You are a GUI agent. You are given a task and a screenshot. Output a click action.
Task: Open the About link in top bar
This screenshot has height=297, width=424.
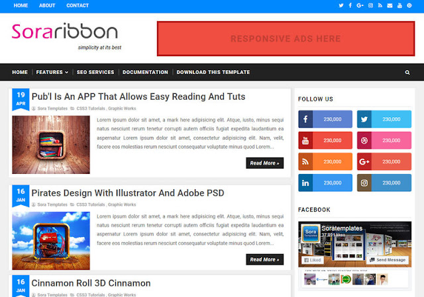coord(47,5)
